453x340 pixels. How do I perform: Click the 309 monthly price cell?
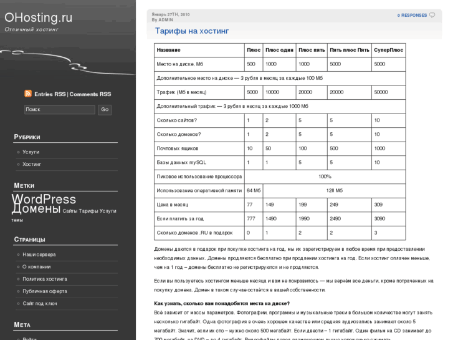coord(389,205)
